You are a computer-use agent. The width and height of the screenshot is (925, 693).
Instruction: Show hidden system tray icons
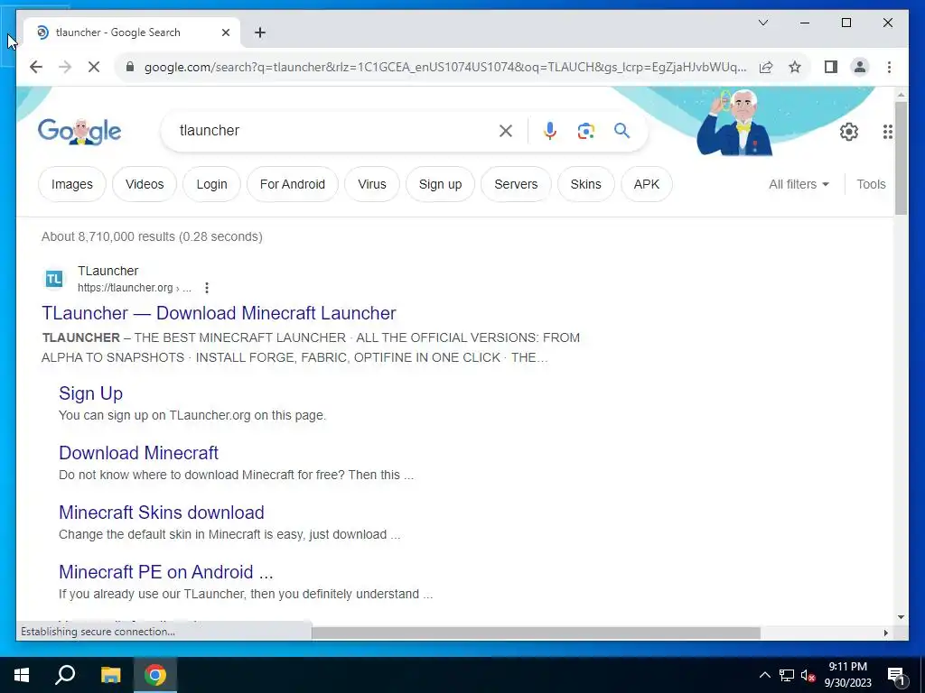[x=764, y=675]
